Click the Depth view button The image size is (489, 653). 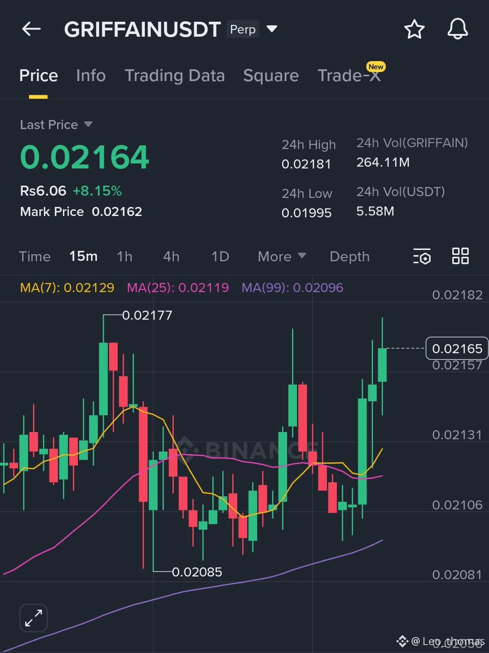349,256
